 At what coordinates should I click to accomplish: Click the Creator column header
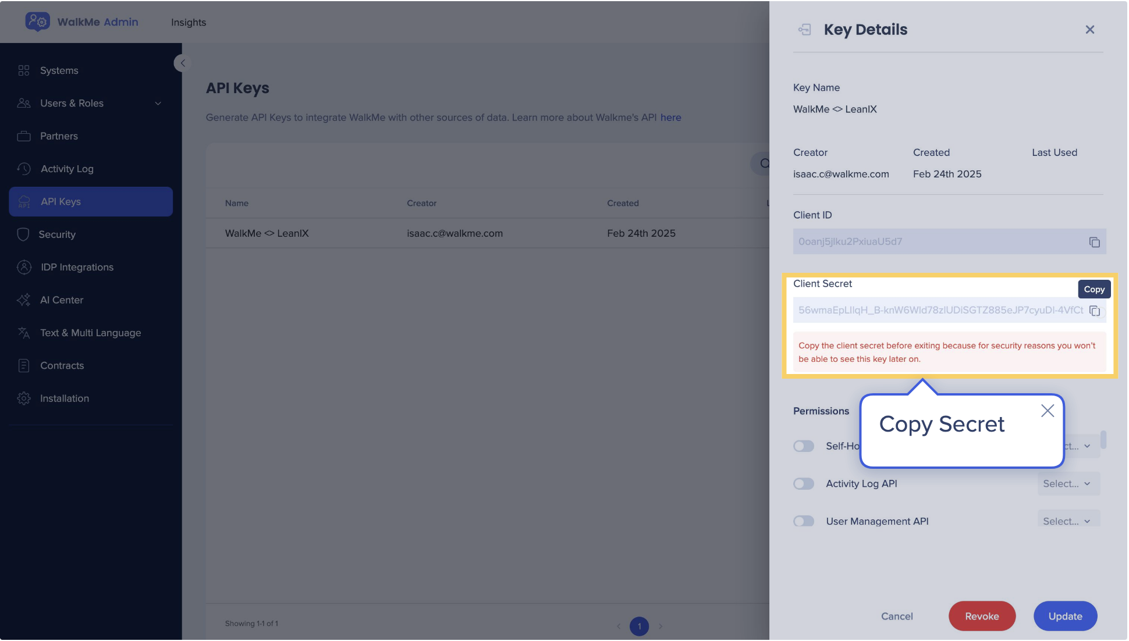[x=421, y=203]
